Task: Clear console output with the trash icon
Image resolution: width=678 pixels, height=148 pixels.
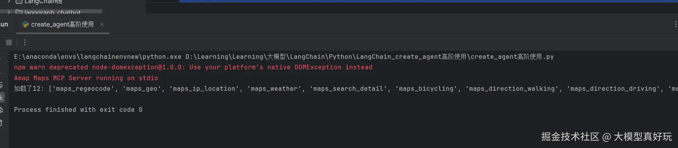Action: (1, 123)
